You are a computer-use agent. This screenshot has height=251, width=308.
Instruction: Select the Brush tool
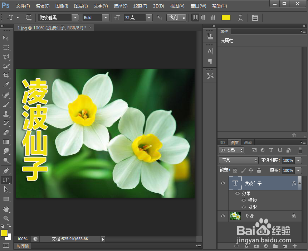pyautogui.click(x=6, y=105)
